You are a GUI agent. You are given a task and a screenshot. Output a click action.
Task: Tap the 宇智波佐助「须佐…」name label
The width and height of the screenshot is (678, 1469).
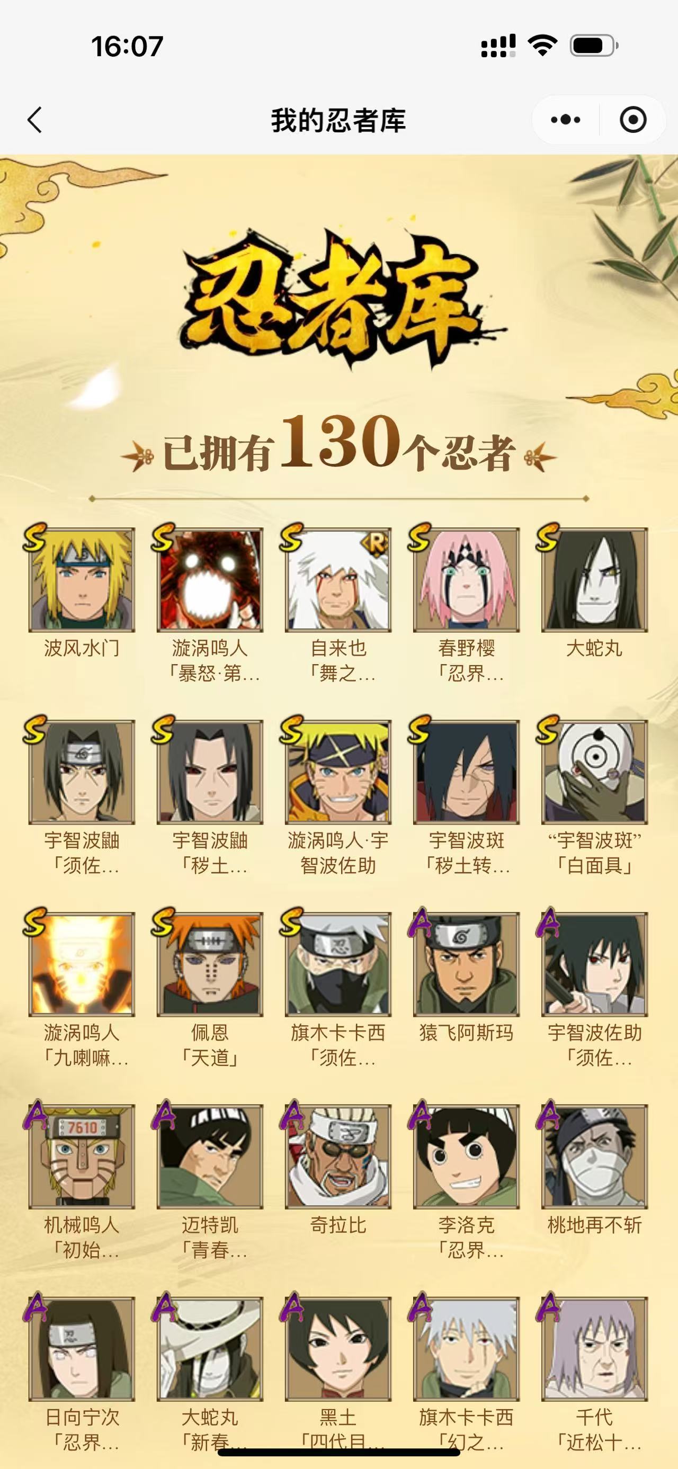pyautogui.click(x=594, y=1045)
